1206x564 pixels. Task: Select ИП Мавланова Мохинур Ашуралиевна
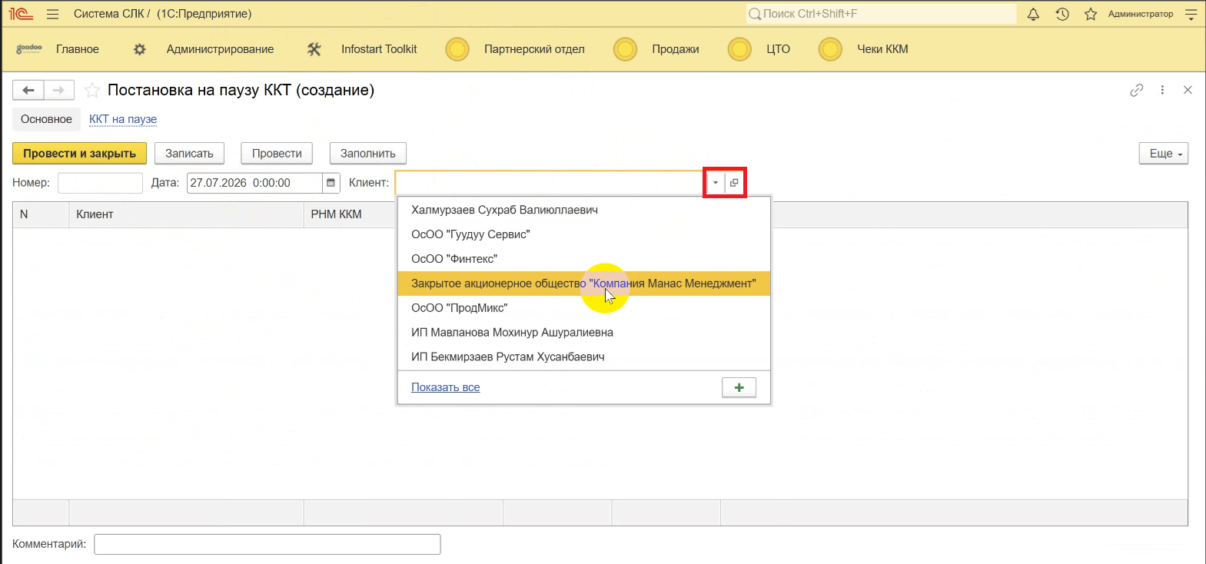point(584,333)
